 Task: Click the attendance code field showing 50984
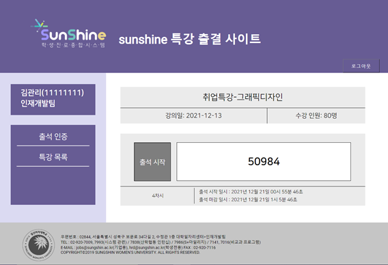(264, 162)
